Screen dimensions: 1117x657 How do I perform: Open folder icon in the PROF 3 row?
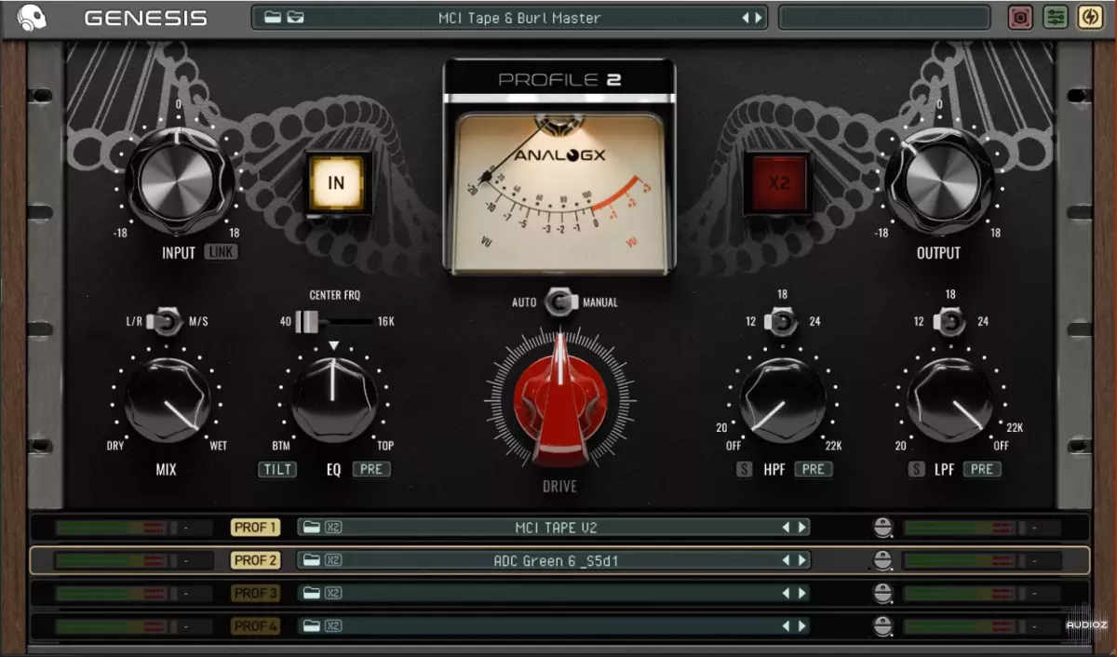(x=312, y=593)
